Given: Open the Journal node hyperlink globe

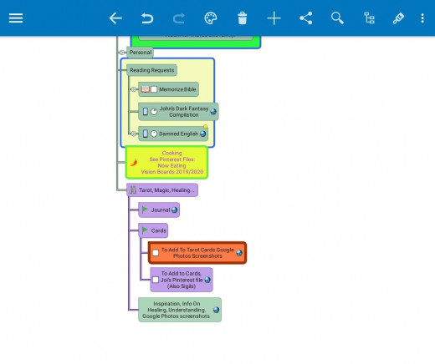Looking at the screenshot, I should pyautogui.click(x=175, y=210).
